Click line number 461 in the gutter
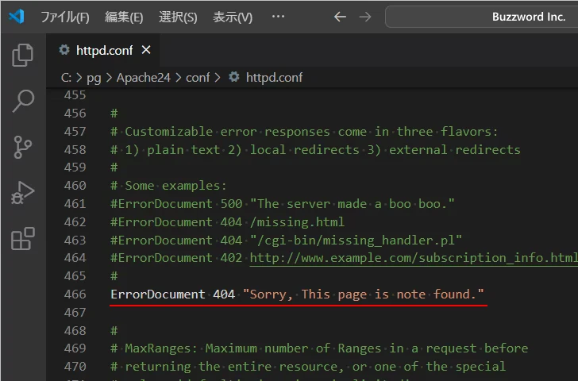The height and width of the screenshot is (381, 578). tap(75, 203)
